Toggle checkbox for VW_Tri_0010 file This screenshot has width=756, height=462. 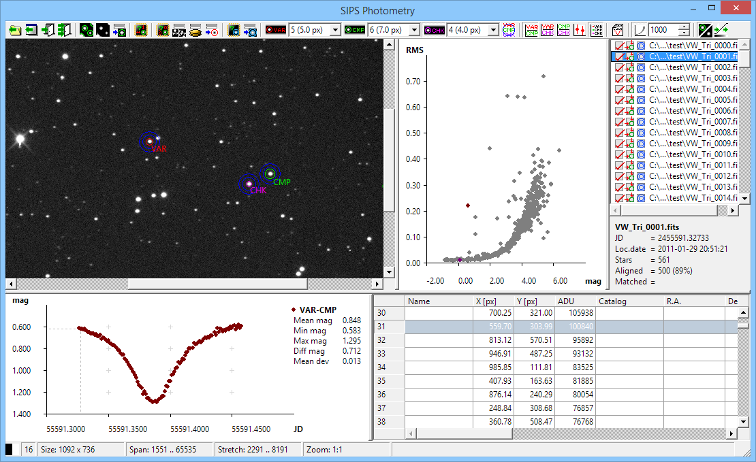click(619, 154)
